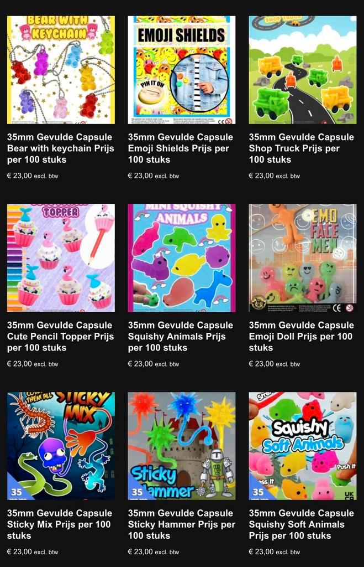Click the Emoji Shields title link
364x567 pixels.
(x=181, y=148)
